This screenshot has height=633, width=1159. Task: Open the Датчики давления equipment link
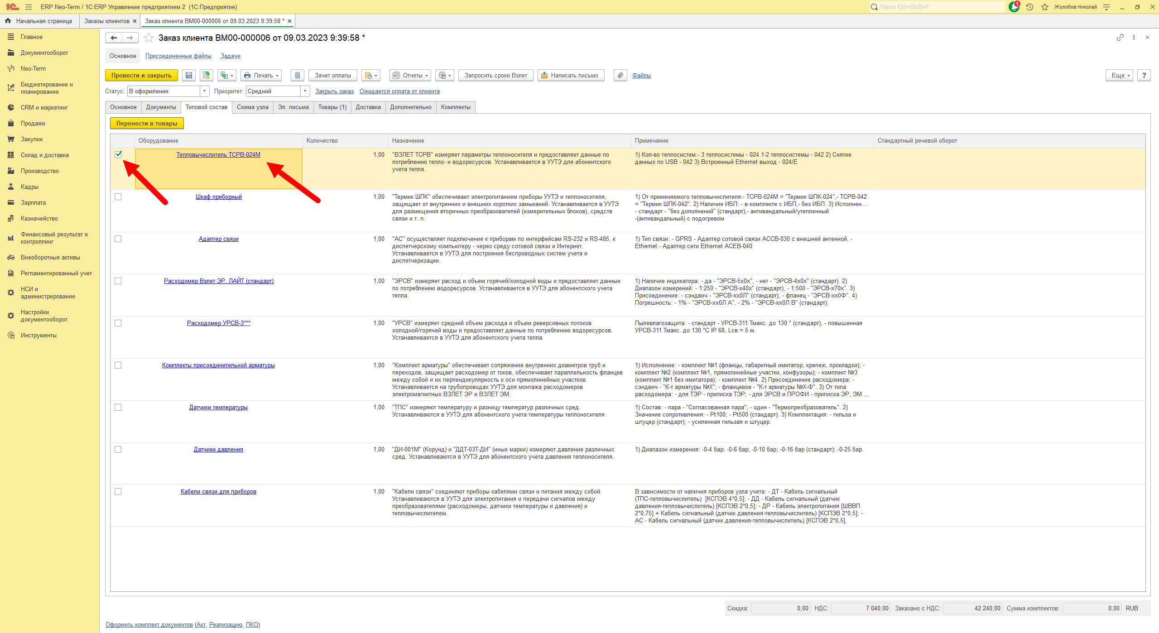pos(218,450)
